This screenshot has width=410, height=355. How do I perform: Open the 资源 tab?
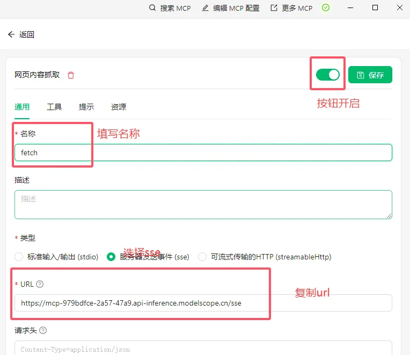(119, 107)
